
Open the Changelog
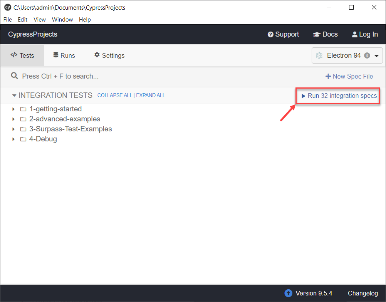pos(363,293)
